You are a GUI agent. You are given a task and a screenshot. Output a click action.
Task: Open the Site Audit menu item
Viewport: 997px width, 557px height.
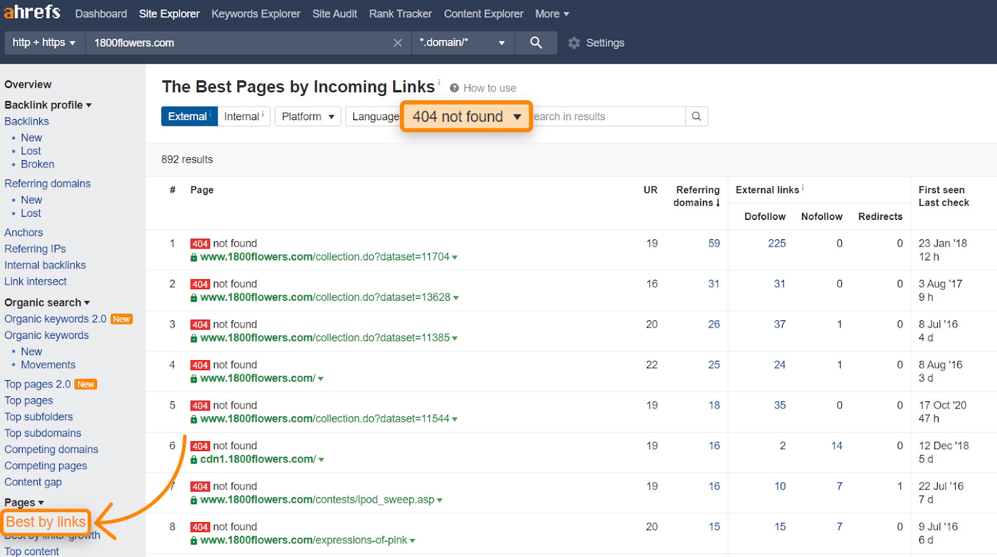(x=335, y=14)
